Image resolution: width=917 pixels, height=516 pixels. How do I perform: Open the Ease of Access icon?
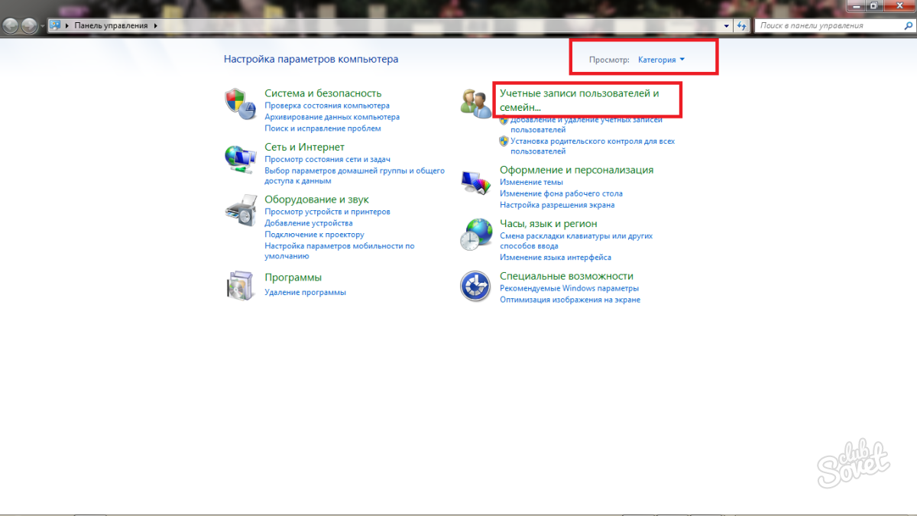point(475,287)
